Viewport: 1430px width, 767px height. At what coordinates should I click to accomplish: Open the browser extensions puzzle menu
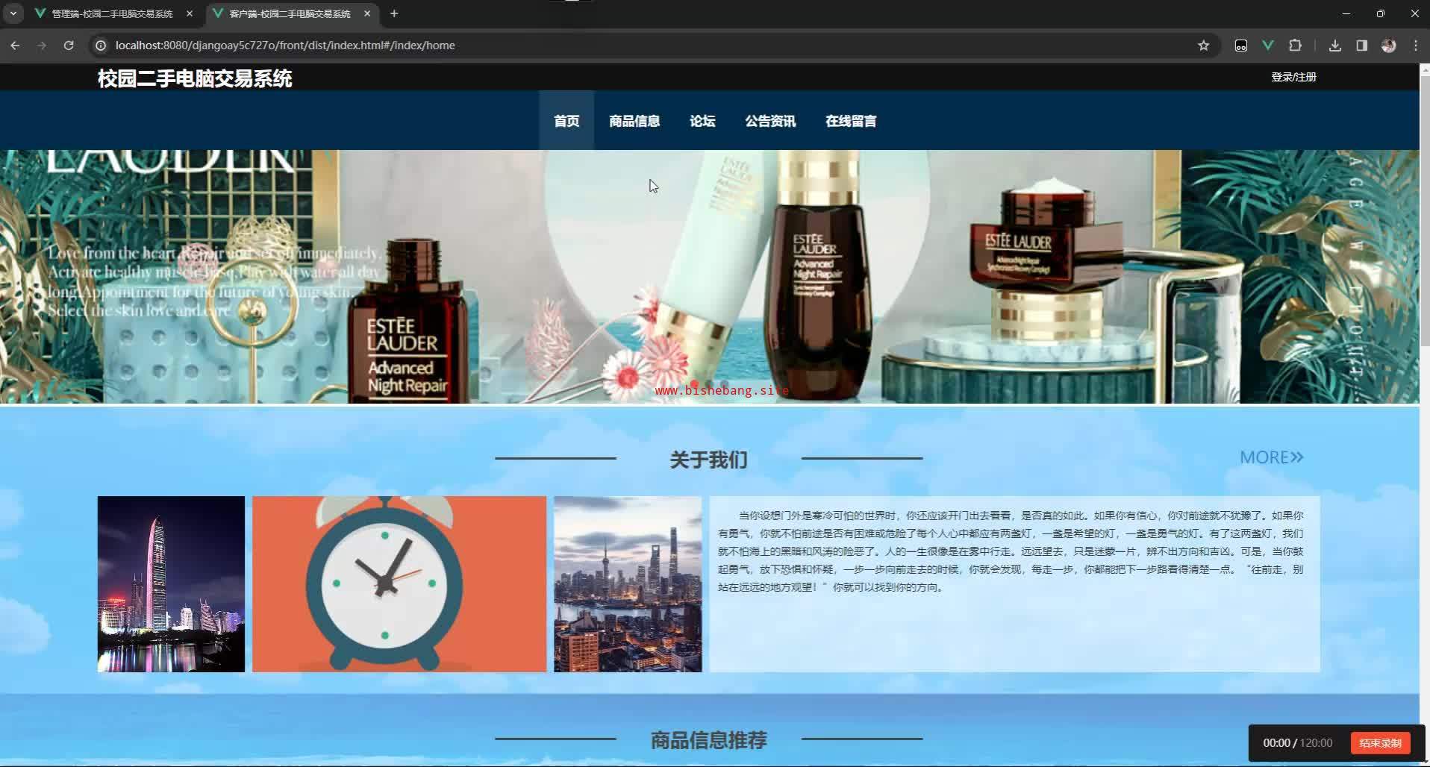tap(1295, 46)
